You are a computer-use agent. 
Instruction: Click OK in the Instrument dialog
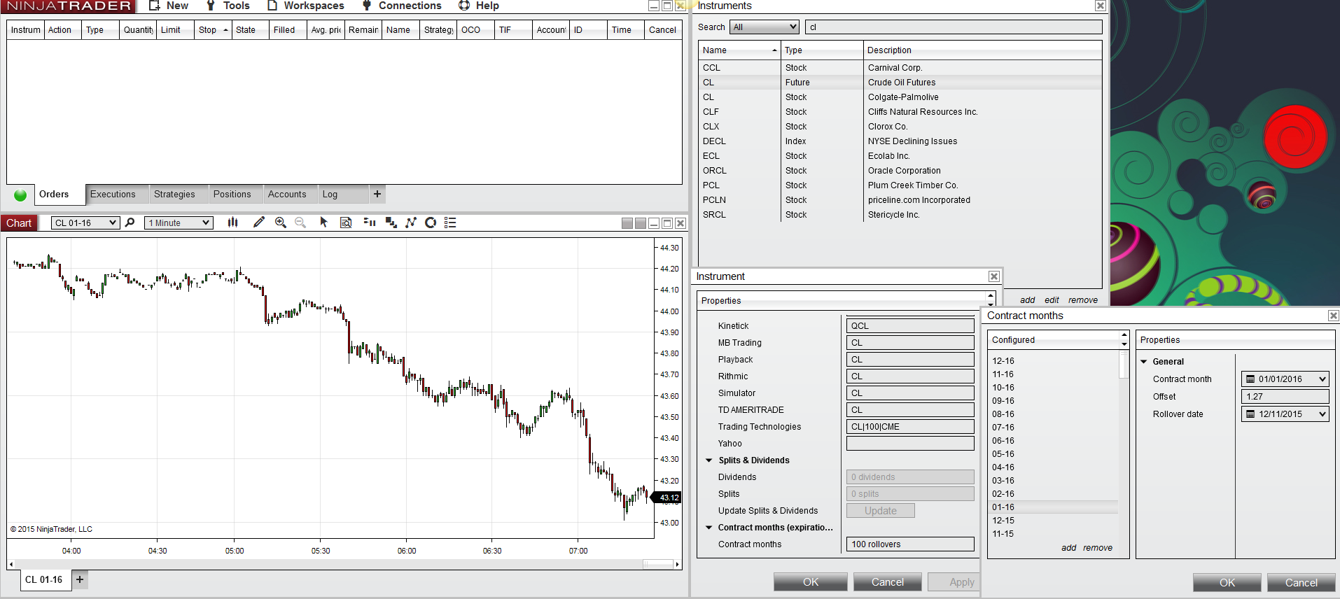[811, 582]
